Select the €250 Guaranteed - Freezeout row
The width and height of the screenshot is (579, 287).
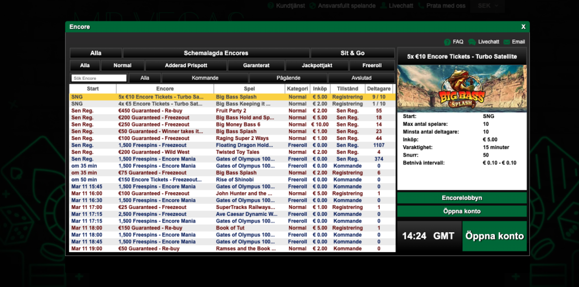[x=232, y=125]
